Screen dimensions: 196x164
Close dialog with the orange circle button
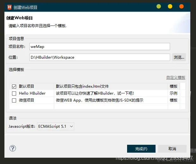(181, 6)
